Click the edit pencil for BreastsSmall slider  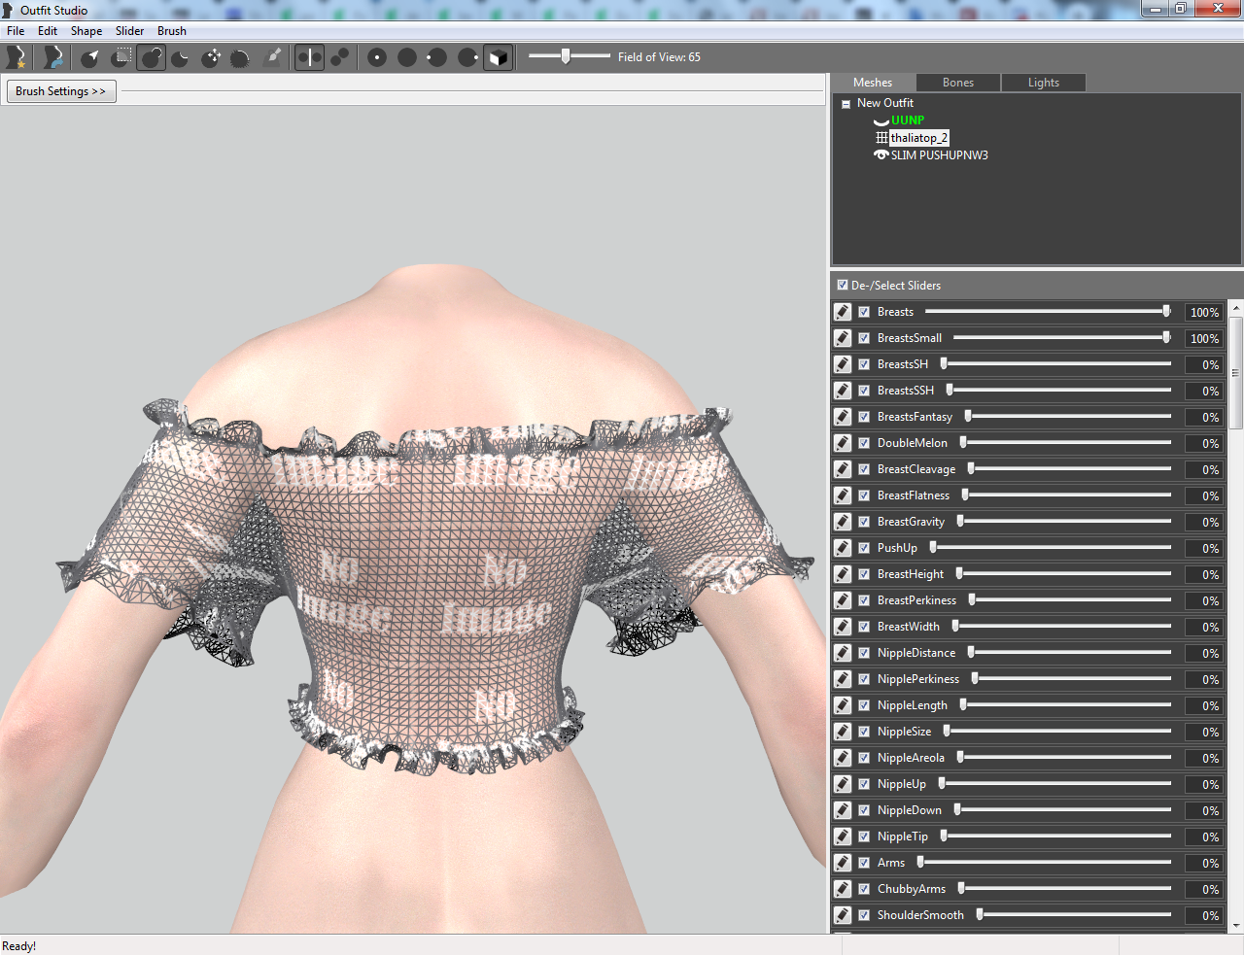[x=843, y=338]
